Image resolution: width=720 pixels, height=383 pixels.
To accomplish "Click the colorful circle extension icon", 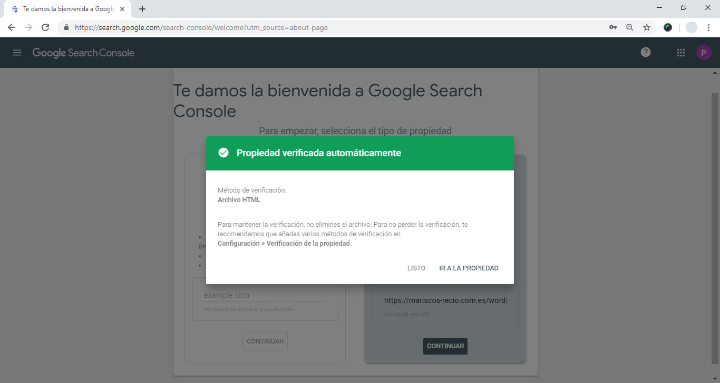I will (668, 27).
